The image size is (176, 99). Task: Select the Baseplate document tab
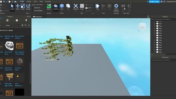coord(38,16)
